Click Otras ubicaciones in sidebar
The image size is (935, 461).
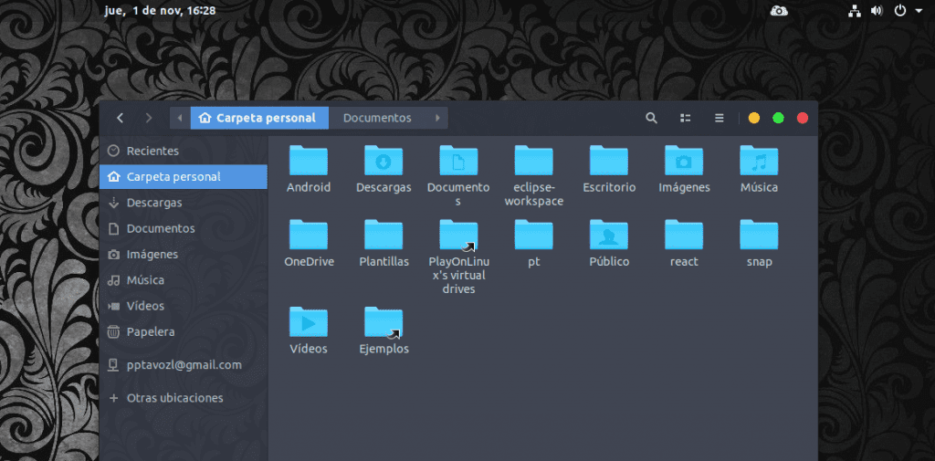[174, 398]
